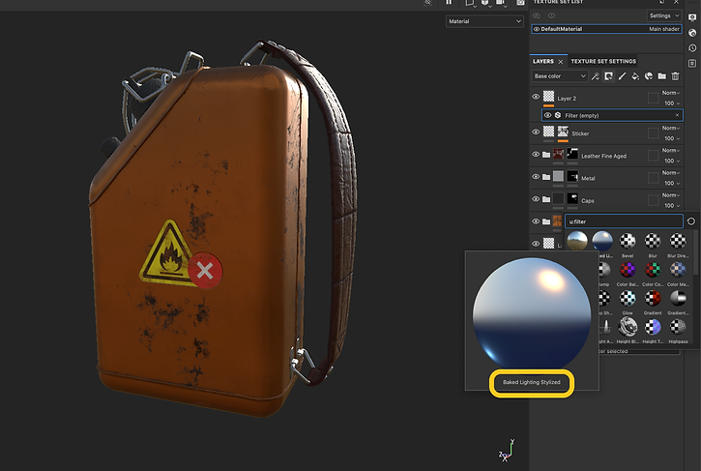
Task: Choose the Color Balance filter thumbnail
Action: tap(628, 270)
